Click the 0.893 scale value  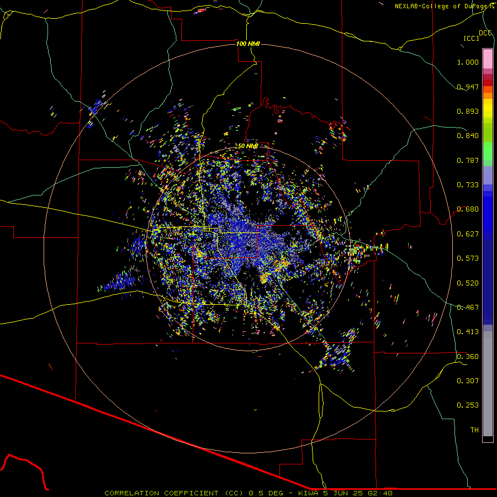[x=468, y=111]
